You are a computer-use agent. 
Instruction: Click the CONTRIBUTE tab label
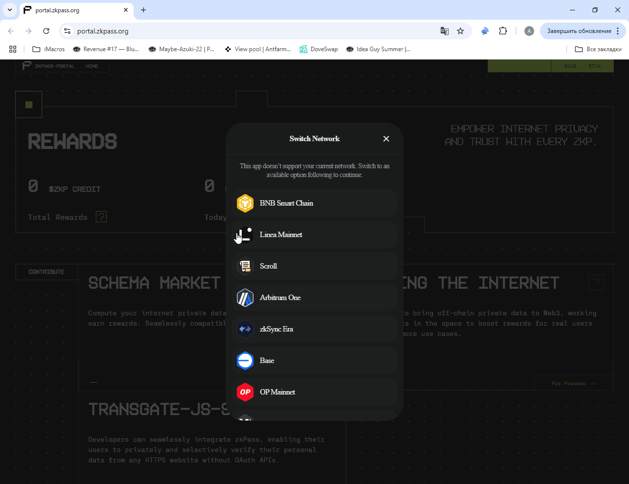(46, 272)
